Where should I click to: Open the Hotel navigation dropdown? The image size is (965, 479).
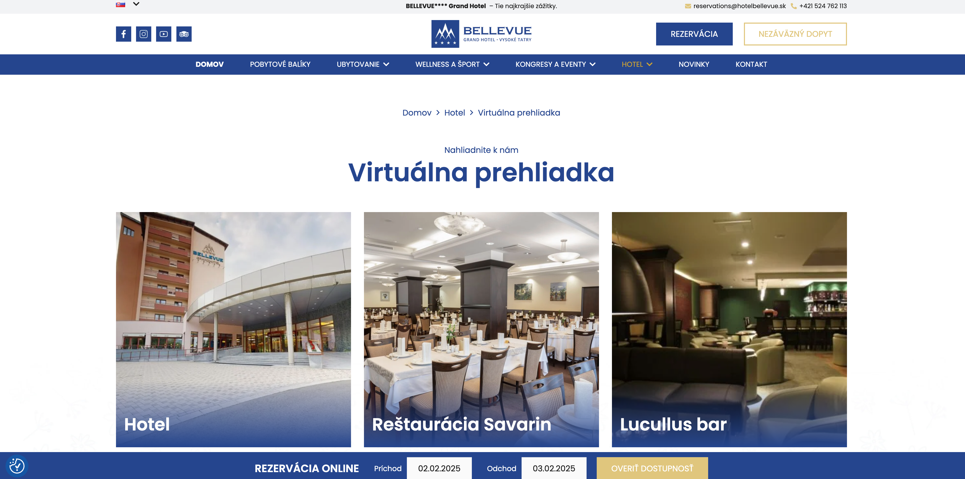[x=637, y=65]
